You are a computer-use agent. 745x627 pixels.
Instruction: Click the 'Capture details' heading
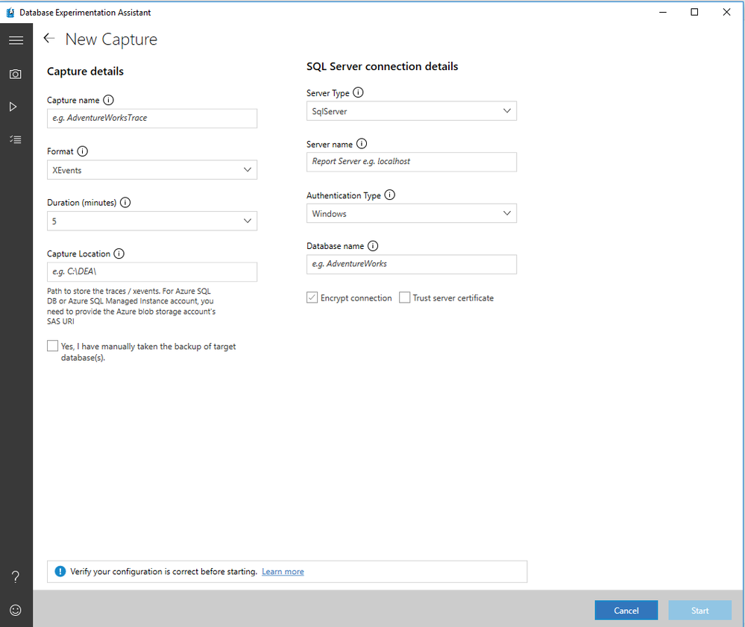(85, 72)
